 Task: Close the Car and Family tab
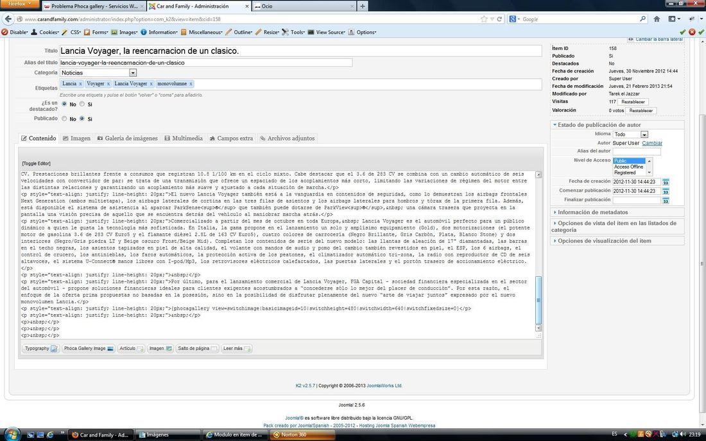click(x=246, y=6)
